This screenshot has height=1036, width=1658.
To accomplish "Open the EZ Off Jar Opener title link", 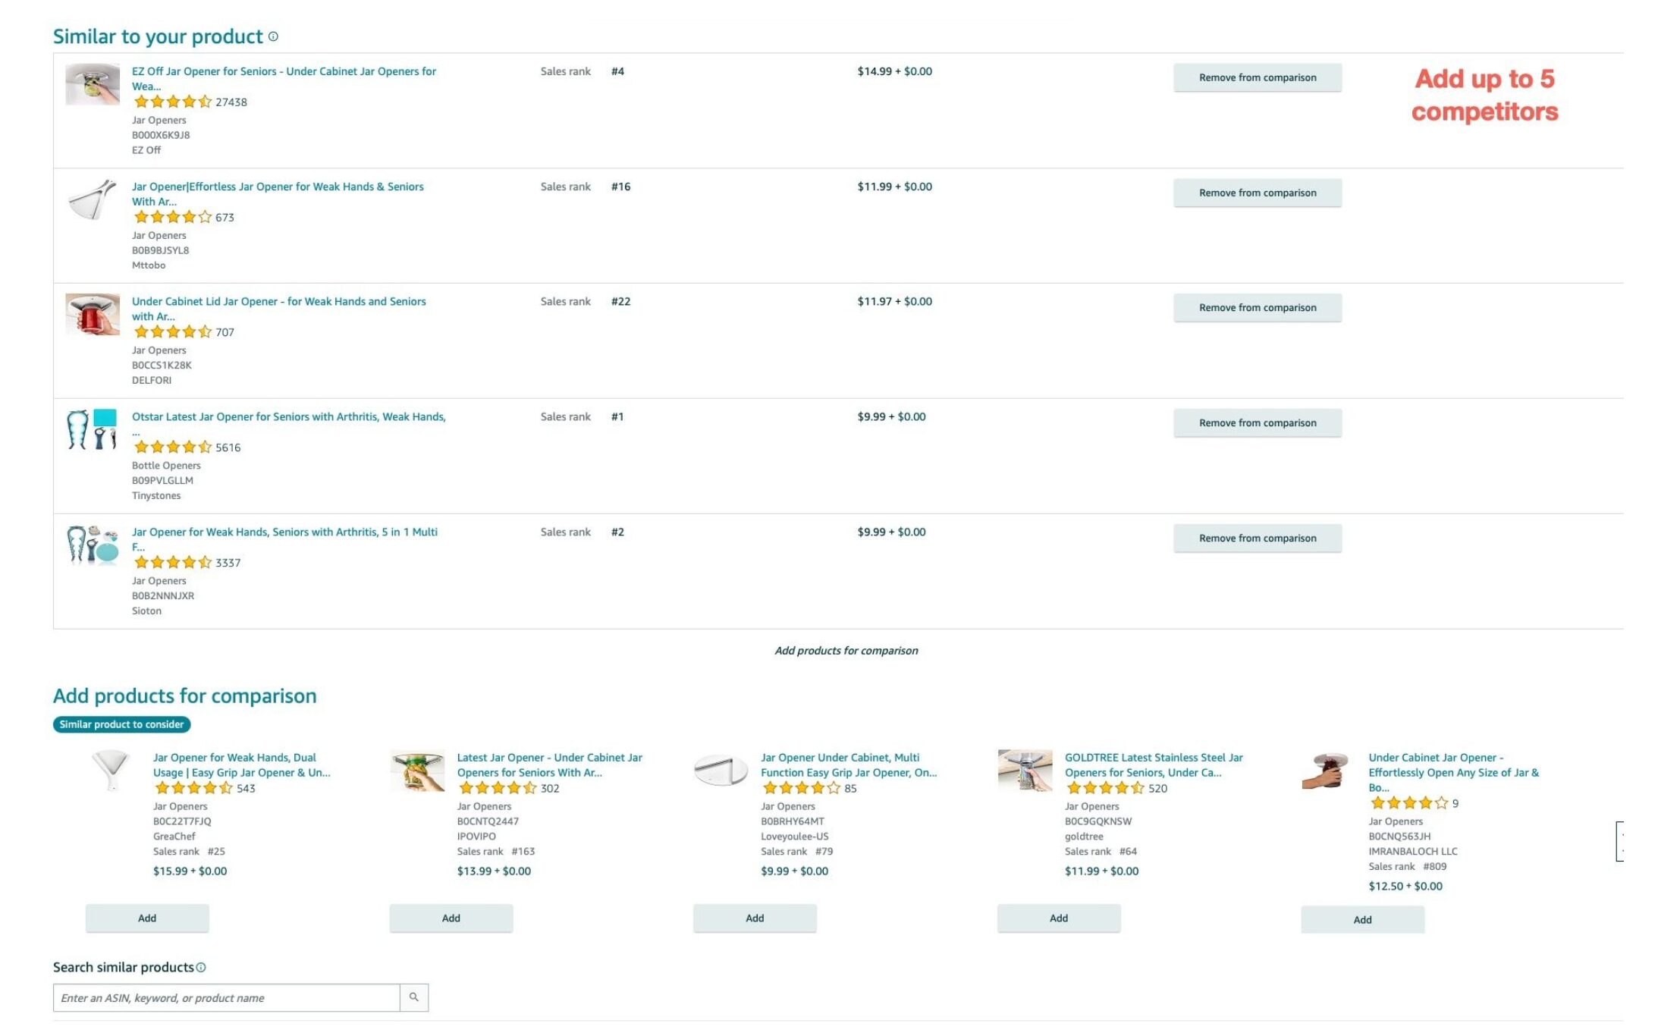I will [284, 71].
